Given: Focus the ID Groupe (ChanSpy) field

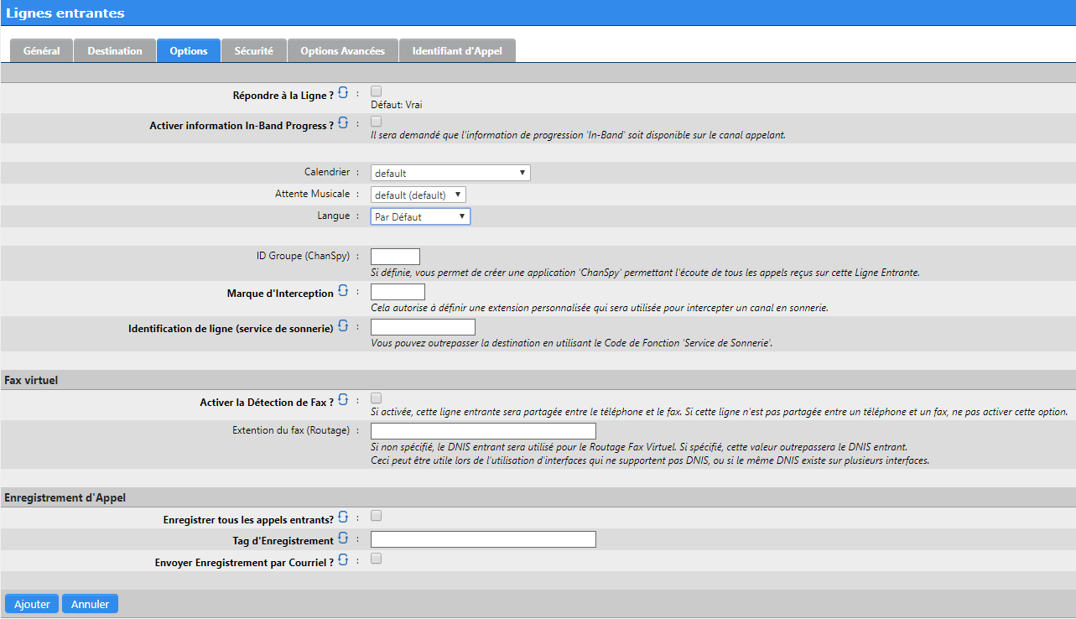Looking at the screenshot, I should tap(395, 257).
